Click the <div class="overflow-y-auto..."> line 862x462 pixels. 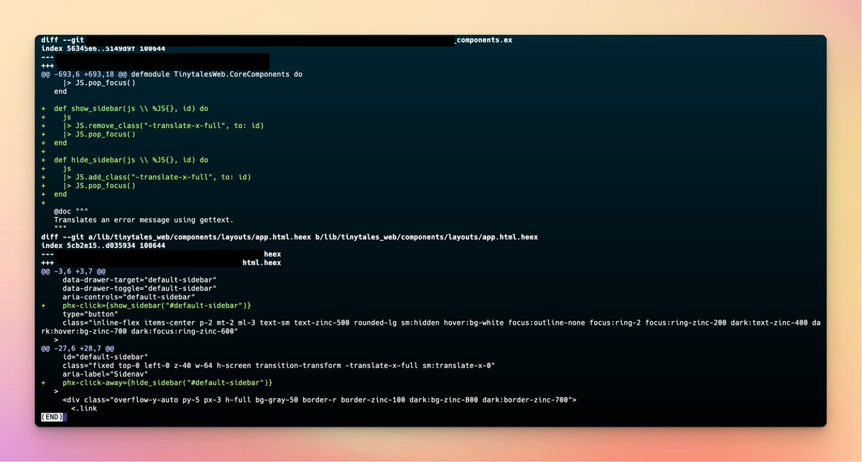click(320, 399)
